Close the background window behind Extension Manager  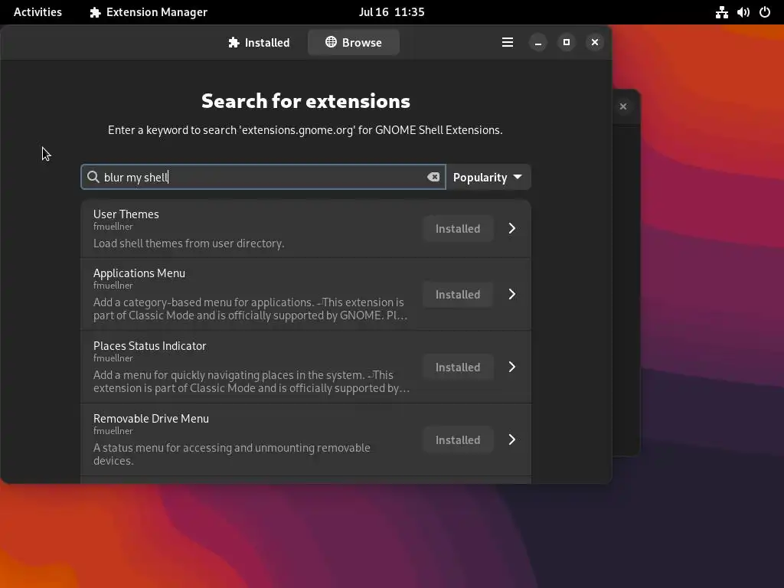point(623,106)
